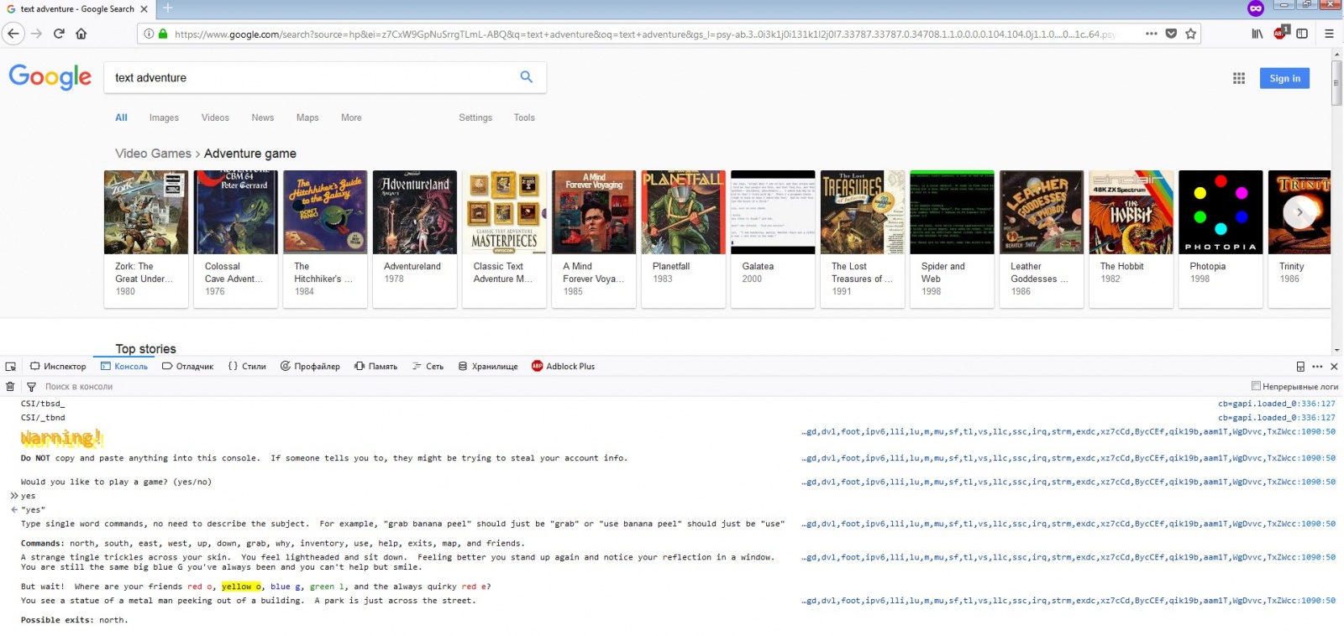Open the Tools menu under the search box
The image size is (1344, 636).
(x=524, y=117)
